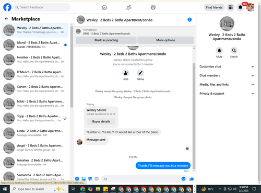Open the Groups icon in top navigation

coord(153,7)
